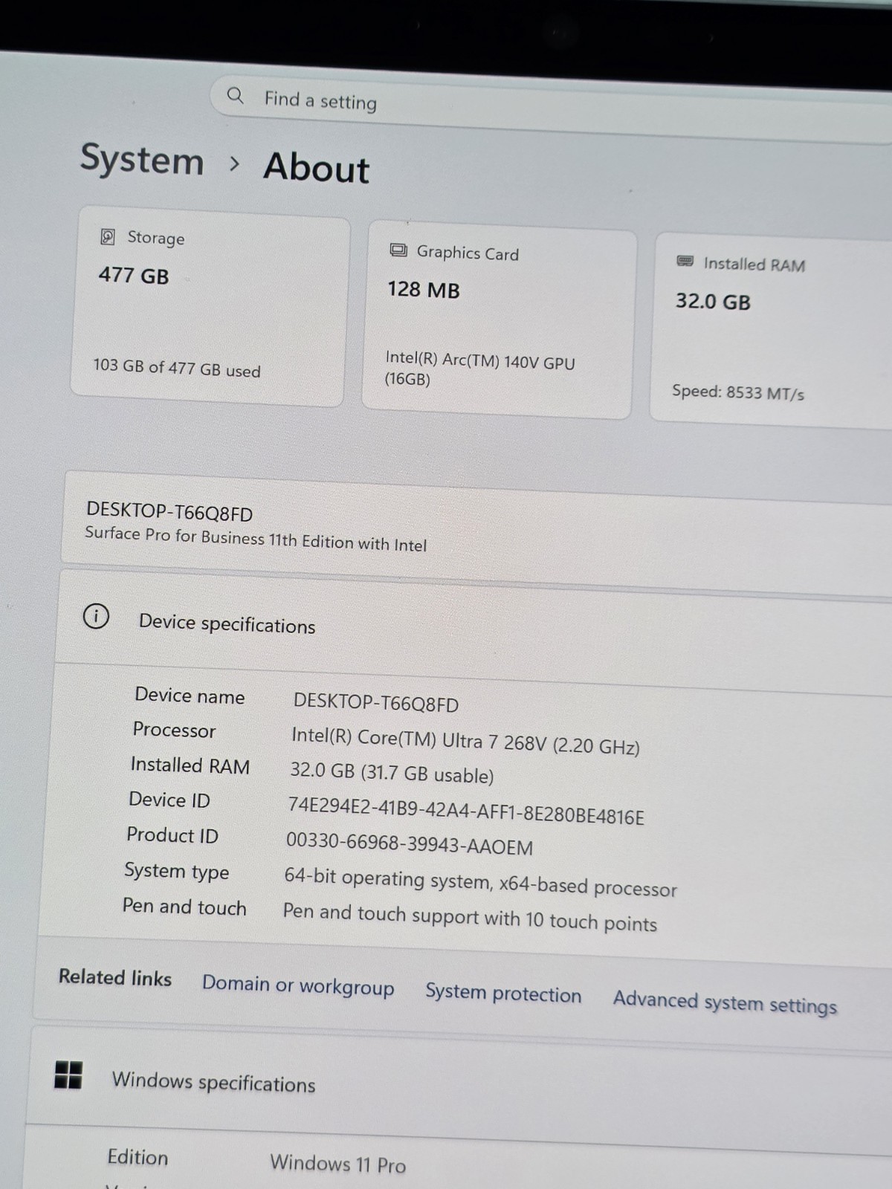Click the breadcrumb chevron after System
The image size is (892, 1189).
(x=234, y=163)
